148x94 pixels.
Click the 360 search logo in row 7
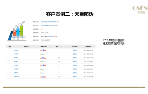43,73
